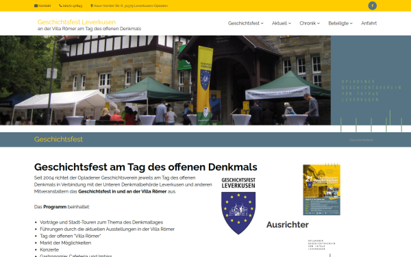
Task: Open the Kontakt link
Action: [x=45, y=5]
